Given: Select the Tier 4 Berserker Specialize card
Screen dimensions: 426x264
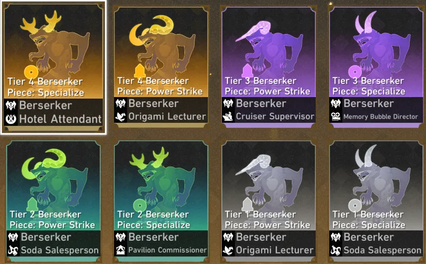Looking at the screenshot, I should coord(53,67).
